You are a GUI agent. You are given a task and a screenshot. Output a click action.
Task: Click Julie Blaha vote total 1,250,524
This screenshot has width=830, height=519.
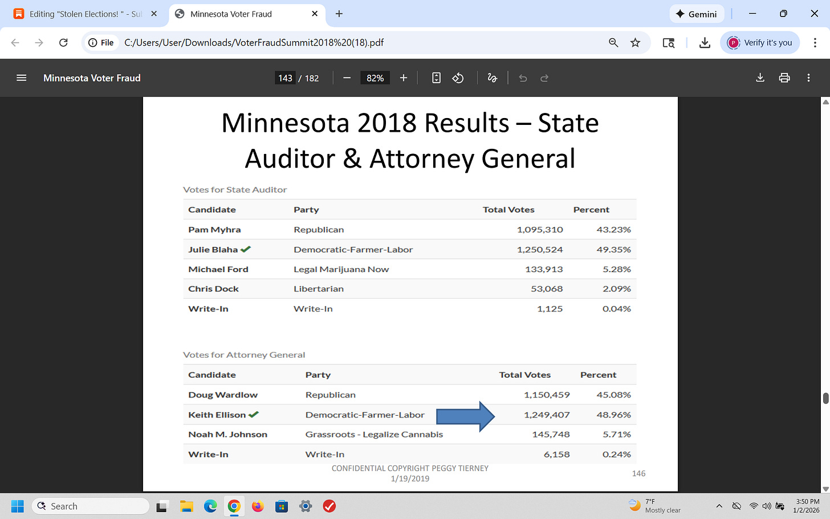point(540,249)
